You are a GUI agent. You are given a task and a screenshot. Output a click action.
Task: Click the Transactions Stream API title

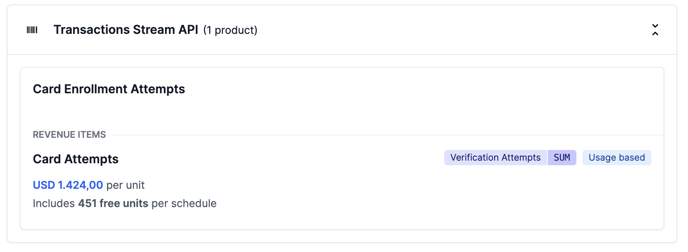pos(126,30)
